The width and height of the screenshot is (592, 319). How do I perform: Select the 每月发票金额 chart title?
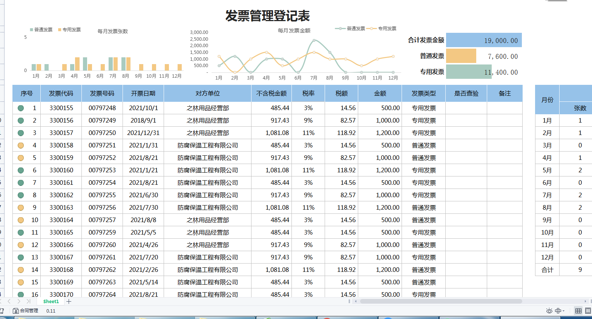point(294,31)
